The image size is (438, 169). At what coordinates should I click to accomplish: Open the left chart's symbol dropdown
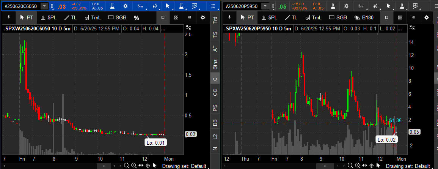[x=45, y=6]
